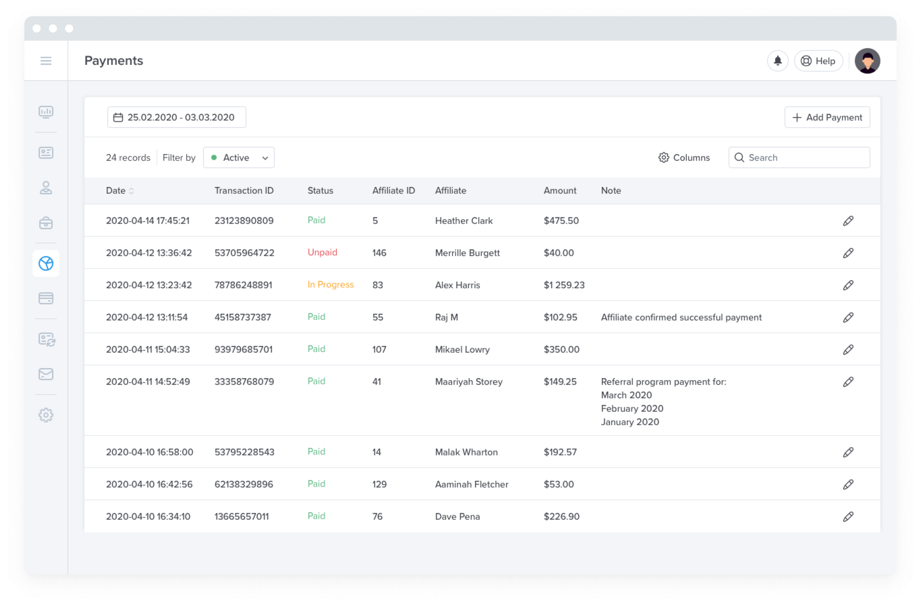This screenshot has height=607, width=921.
Task: Open the user profile avatar menu
Action: (868, 60)
